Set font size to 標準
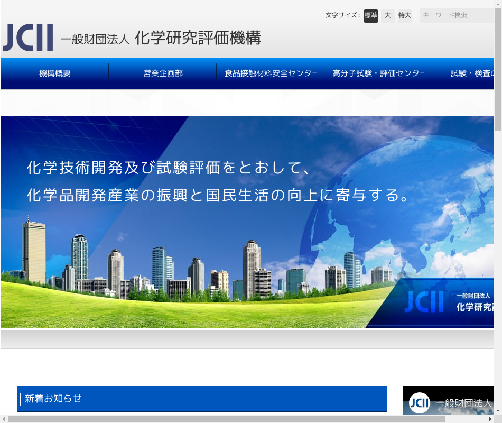The height and width of the screenshot is (423, 502). click(x=371, y=15)
